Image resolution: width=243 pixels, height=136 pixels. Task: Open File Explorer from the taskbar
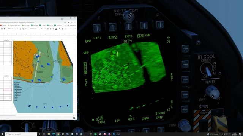coord(49,134)
